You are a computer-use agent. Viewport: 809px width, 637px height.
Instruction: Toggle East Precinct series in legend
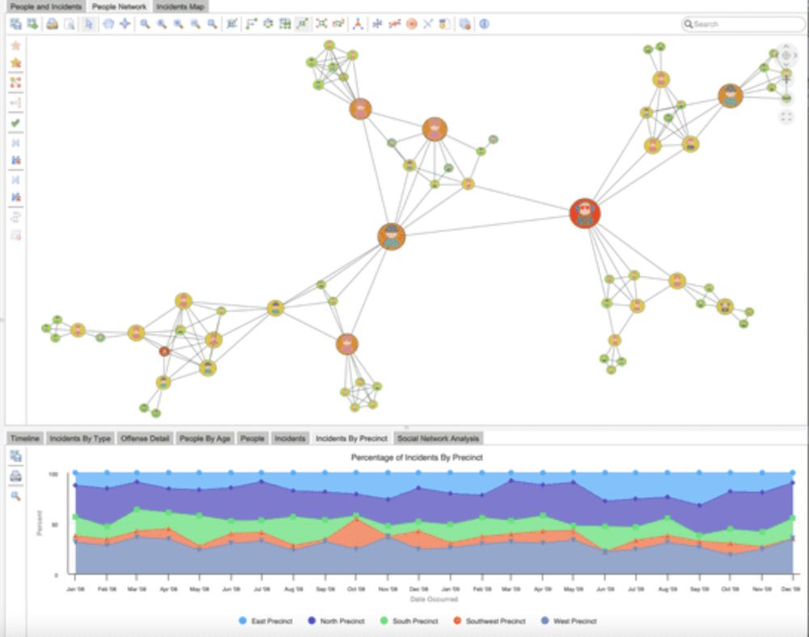tap(266, 621)
